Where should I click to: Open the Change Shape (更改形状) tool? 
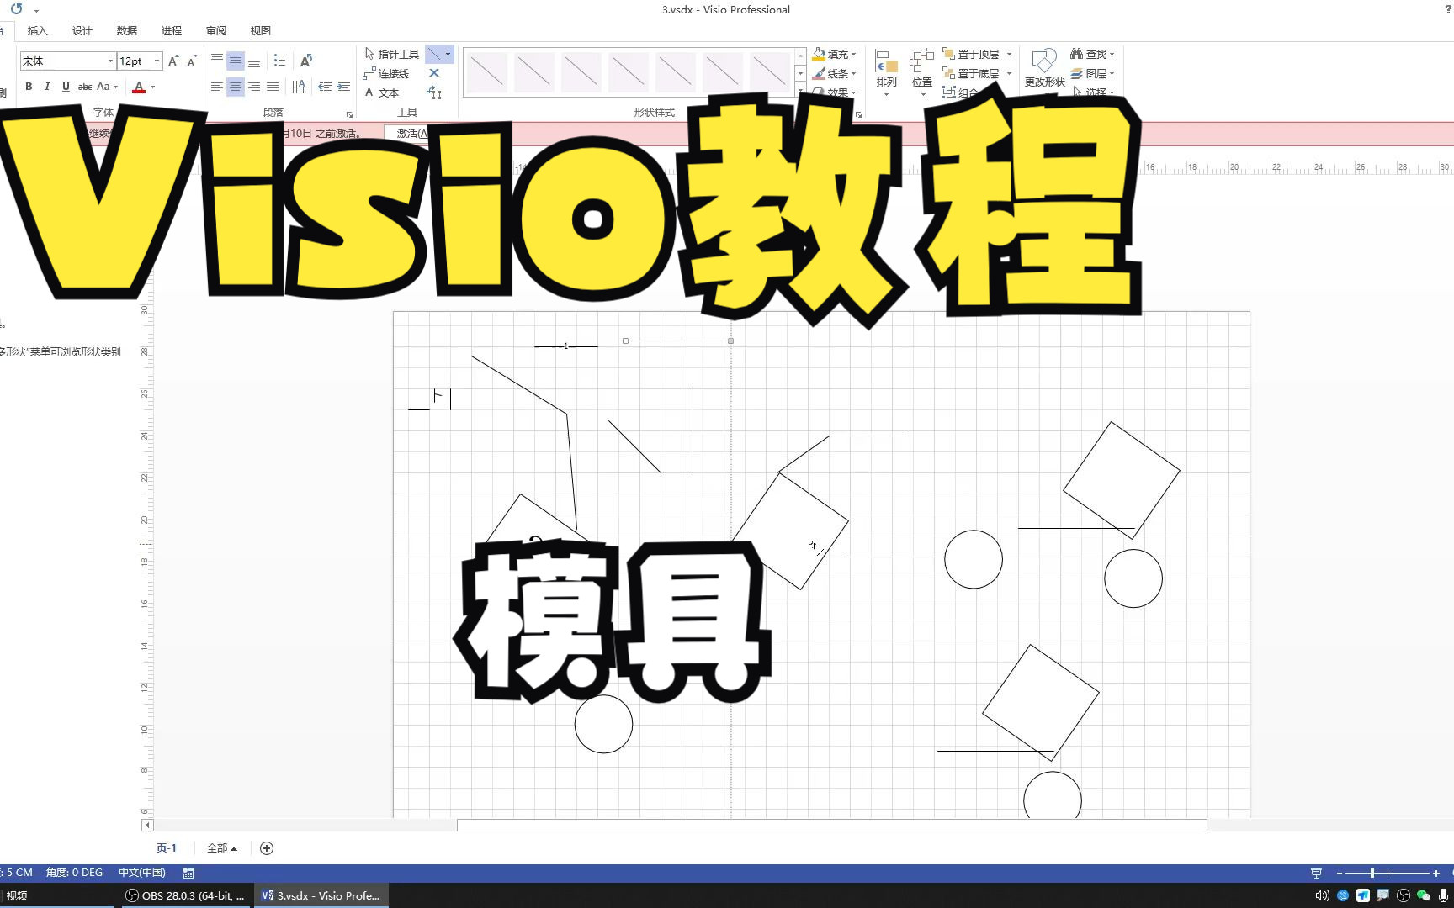[x=1044, y=67]
